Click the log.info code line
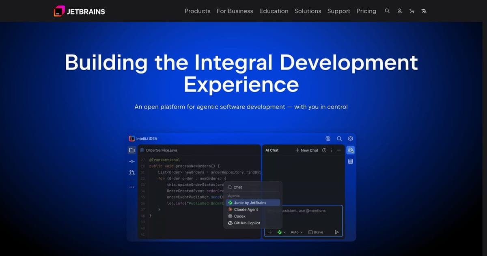The width and height of the screenshot is (487, 256). click(195, 203)
